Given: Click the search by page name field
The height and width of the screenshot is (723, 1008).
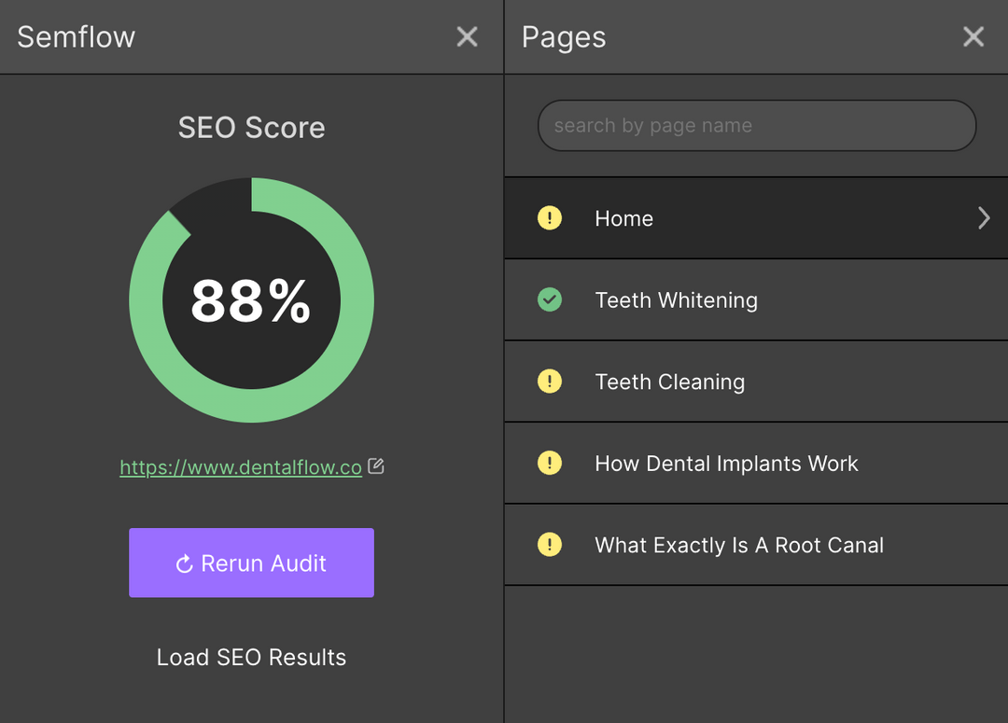Looking at the screenshot, I should click(x=757, y=125).
